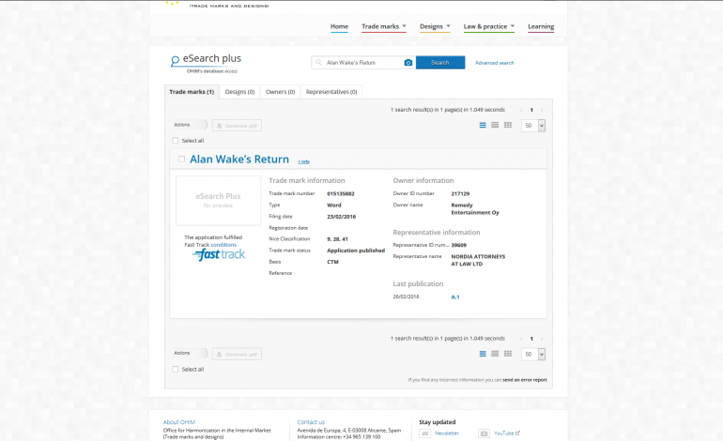Expand the Law & practice menu
The image size is (723, 441).
click(488, 26)
